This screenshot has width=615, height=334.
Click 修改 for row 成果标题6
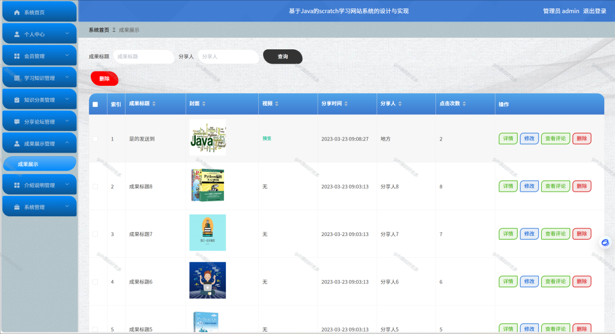(x=529, y=281)
